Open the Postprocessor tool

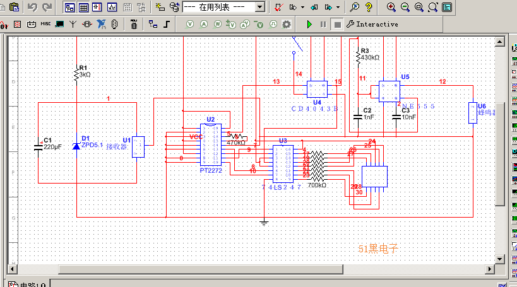(x=128, y=7)
